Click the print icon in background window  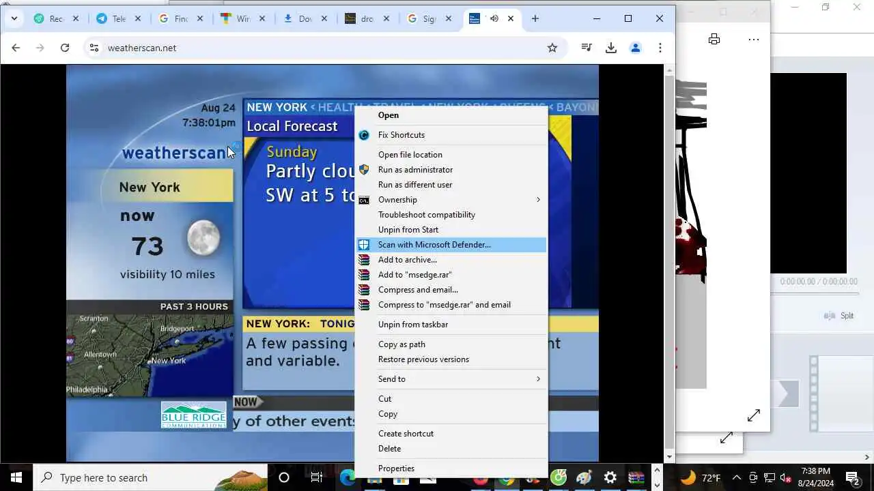(714, 40)
